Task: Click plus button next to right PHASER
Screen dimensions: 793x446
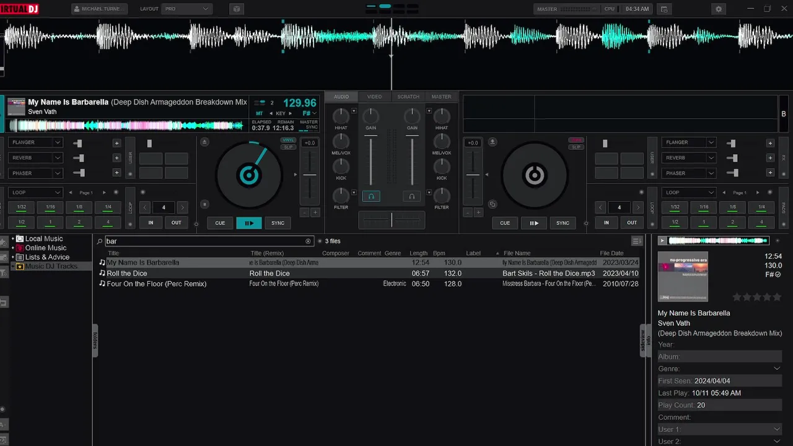Action: coord(770,173)
